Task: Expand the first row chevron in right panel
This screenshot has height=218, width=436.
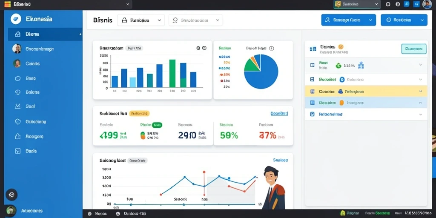Action: click(420, 65)
